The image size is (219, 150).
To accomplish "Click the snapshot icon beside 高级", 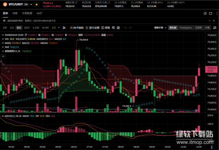I will pos(113,28).
